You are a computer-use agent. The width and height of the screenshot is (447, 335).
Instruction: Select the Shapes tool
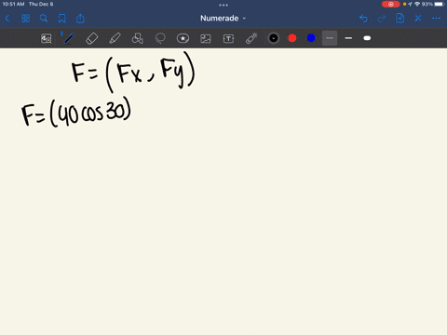[x=138, y=38]
